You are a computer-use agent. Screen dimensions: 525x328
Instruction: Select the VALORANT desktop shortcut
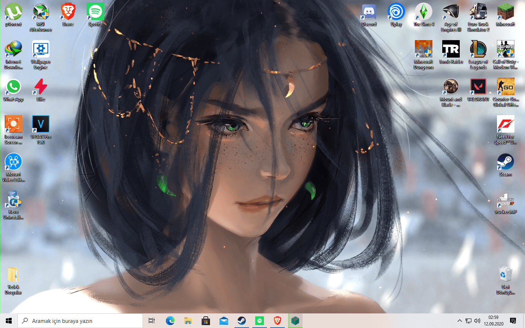tap(478, 90)
